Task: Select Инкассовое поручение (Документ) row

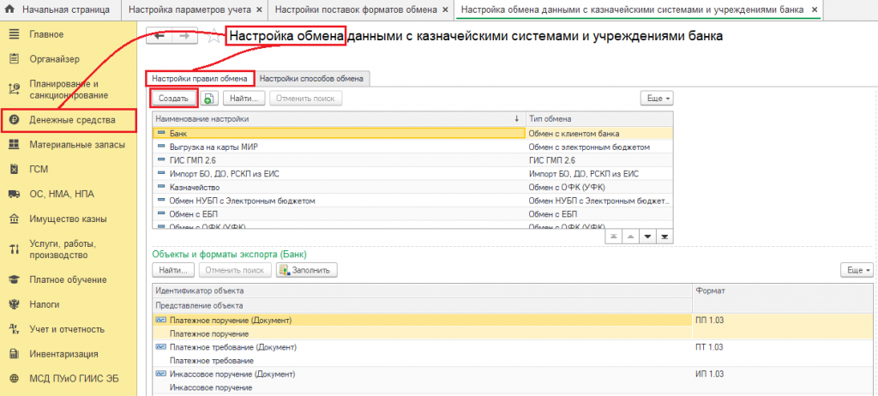Action: [422, 375]
